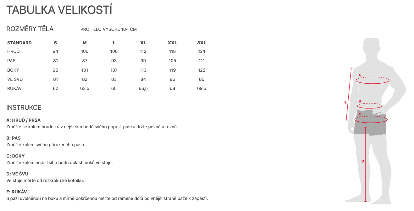Click the RUKÁV row label in table

[14, 88]
